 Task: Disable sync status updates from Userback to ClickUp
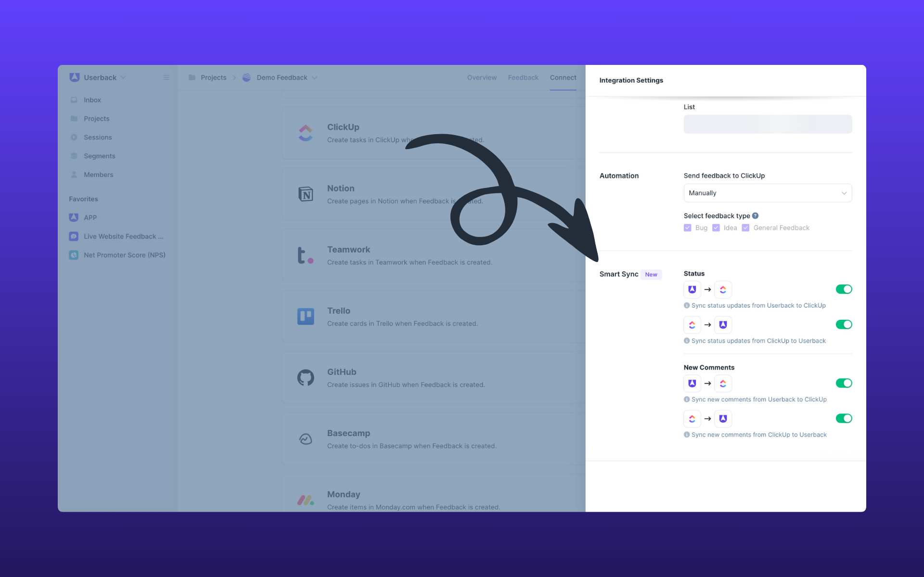tap(844, 289)
